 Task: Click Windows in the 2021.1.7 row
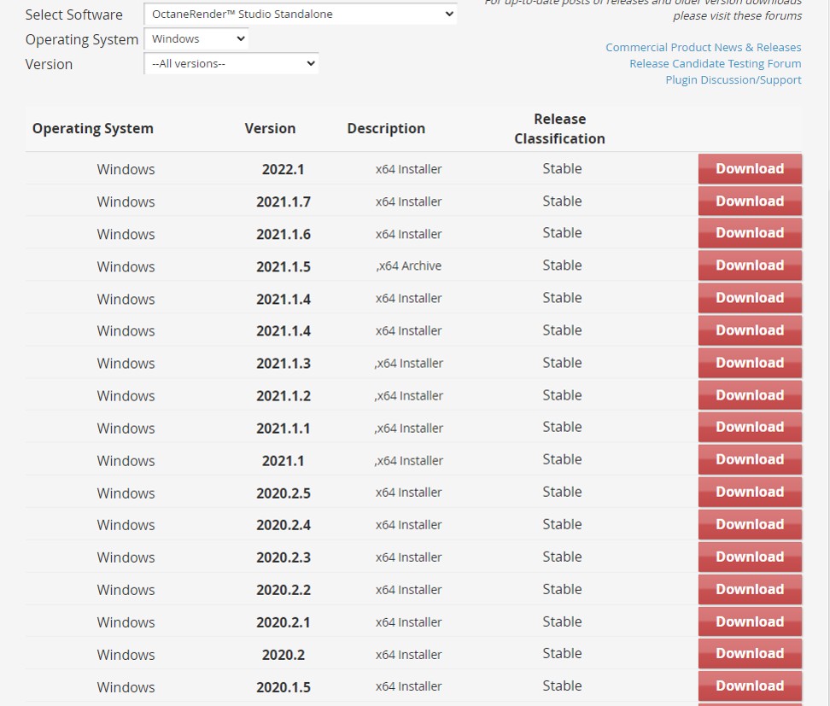[x=126, y=201]
